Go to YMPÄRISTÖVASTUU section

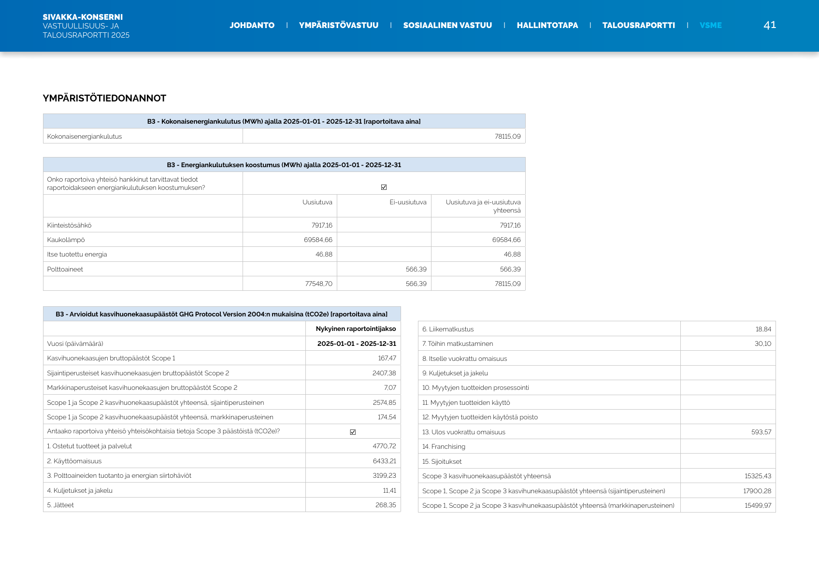pos(339,25)
